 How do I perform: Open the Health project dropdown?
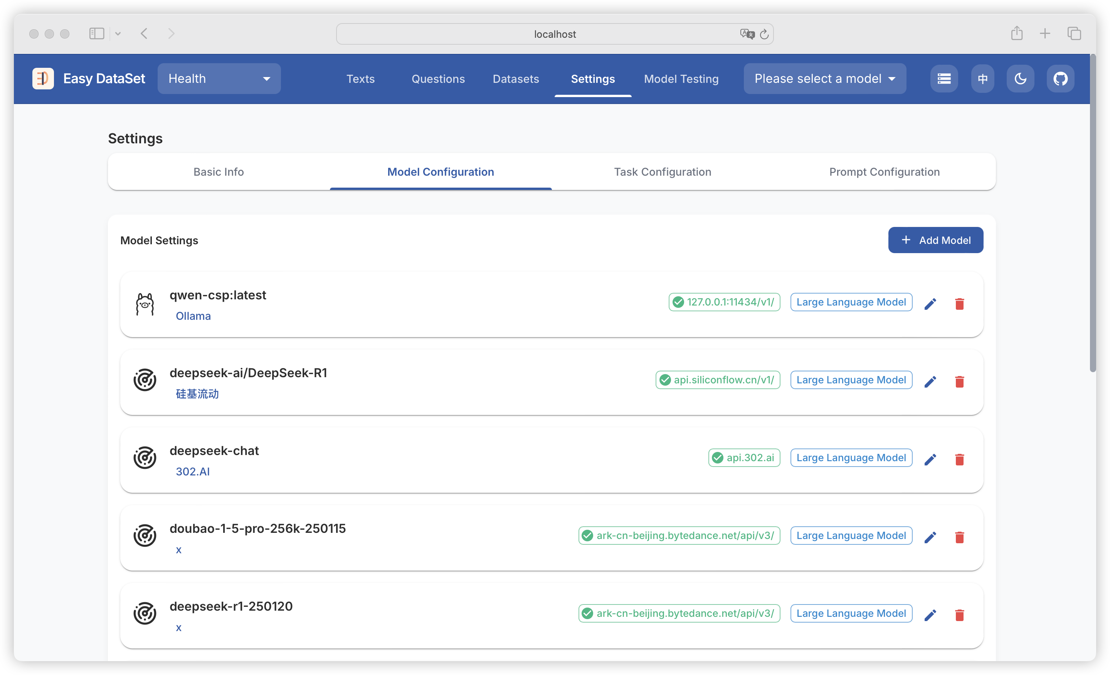click(x=219, y=79)
